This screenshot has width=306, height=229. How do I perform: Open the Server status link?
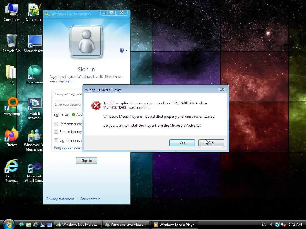90,199
